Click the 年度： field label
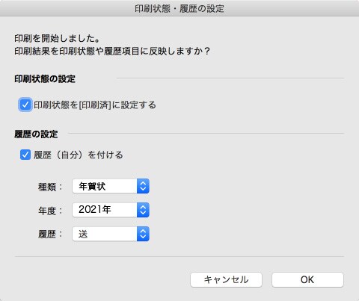Image resolution: width=359 pixels, height=301 pixels. click(50, 211)
